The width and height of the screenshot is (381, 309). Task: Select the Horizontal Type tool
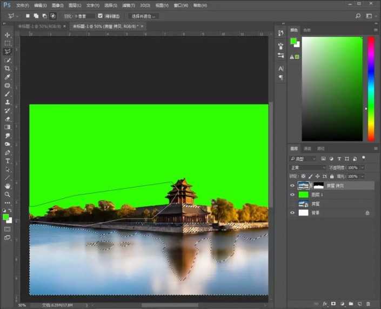(x=8, y=161)
